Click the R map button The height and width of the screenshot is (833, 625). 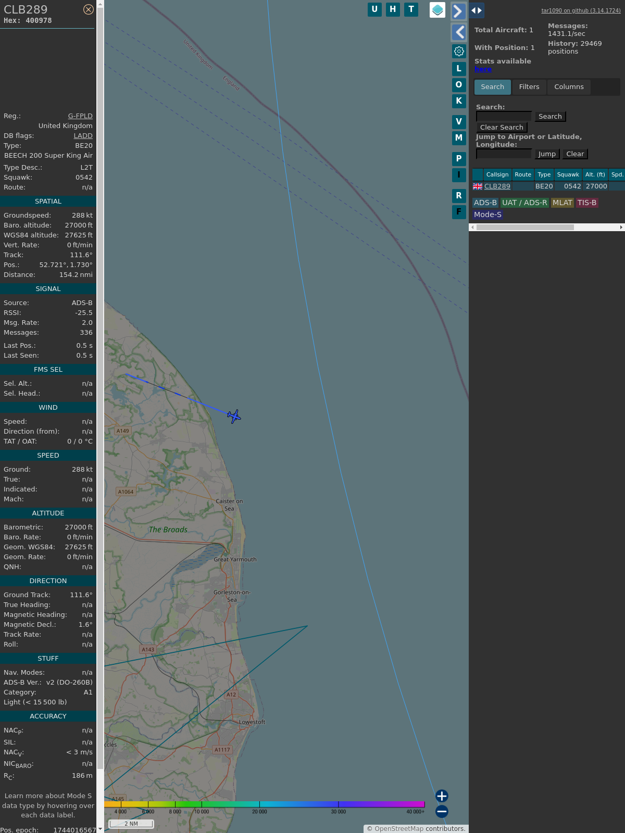pyautogui.click(x=459, y=196)
